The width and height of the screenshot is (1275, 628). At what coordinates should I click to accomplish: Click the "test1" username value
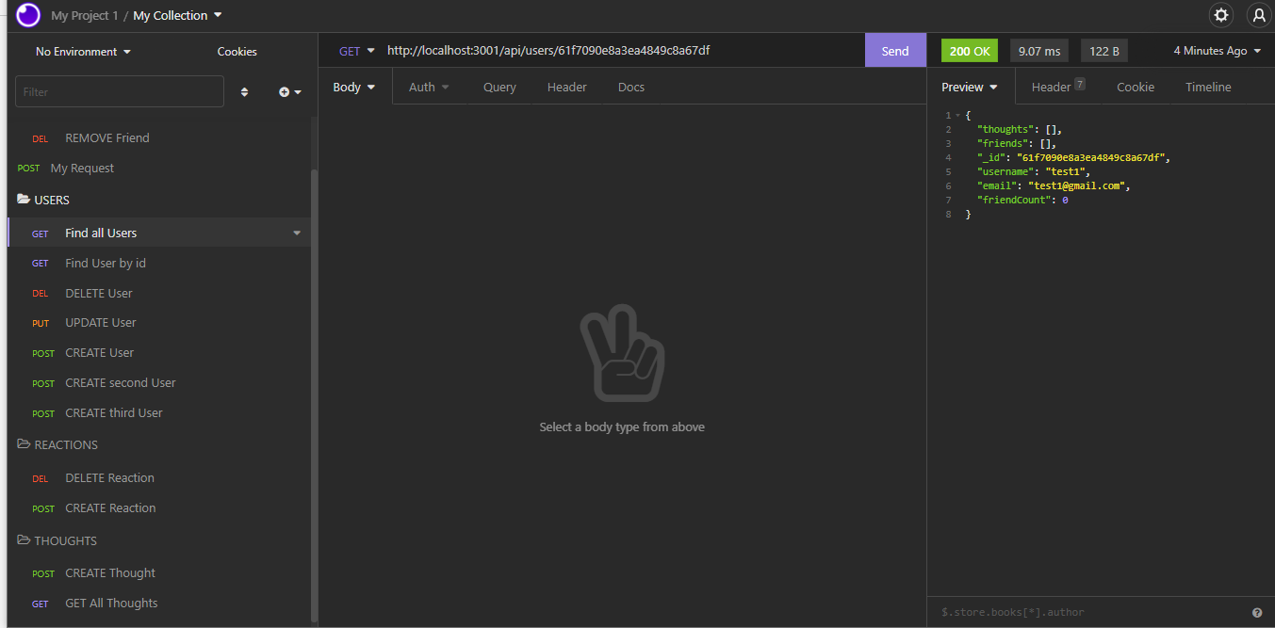1068,172
